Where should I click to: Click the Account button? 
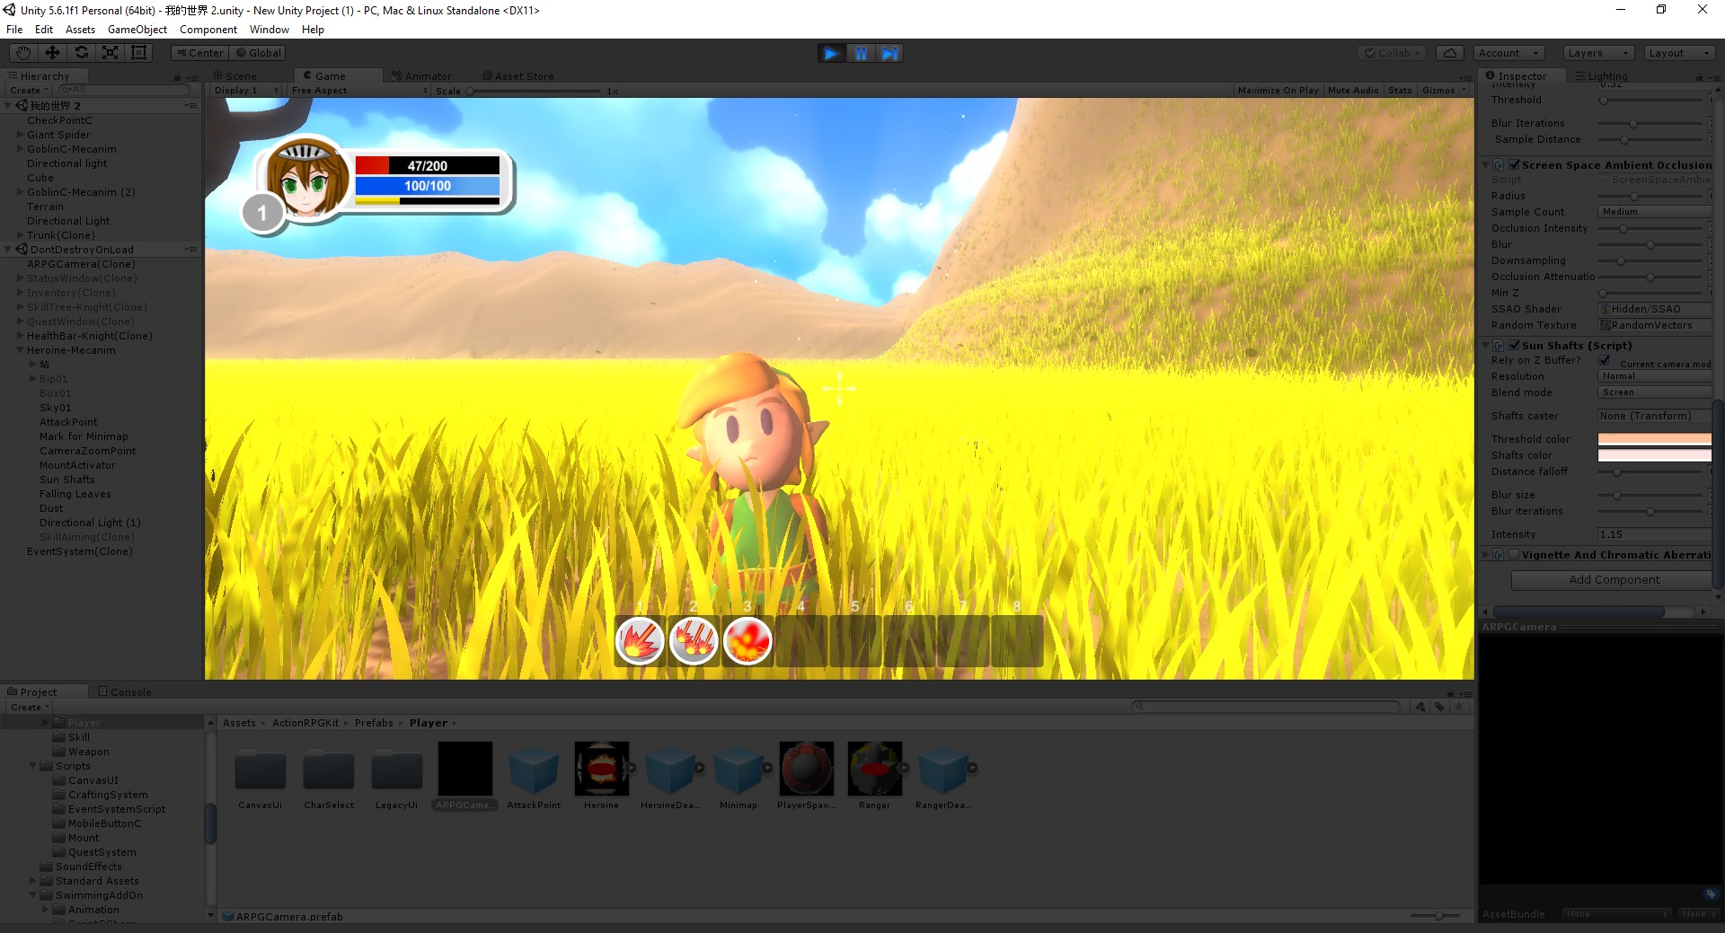pos(1508,53)
